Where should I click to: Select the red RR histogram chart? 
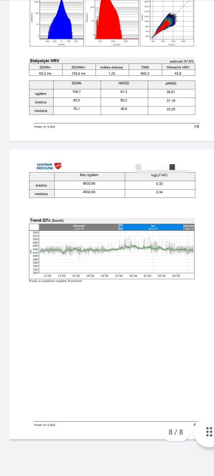point(111,22)
